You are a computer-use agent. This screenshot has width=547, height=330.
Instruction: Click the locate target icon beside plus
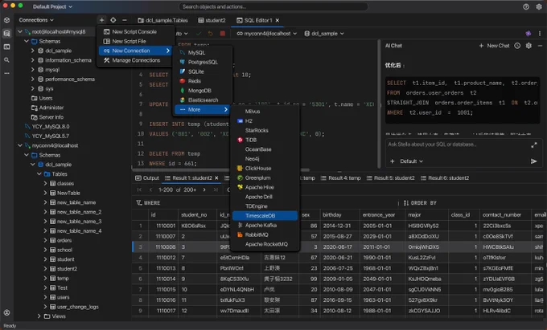[x=113, y=20]
